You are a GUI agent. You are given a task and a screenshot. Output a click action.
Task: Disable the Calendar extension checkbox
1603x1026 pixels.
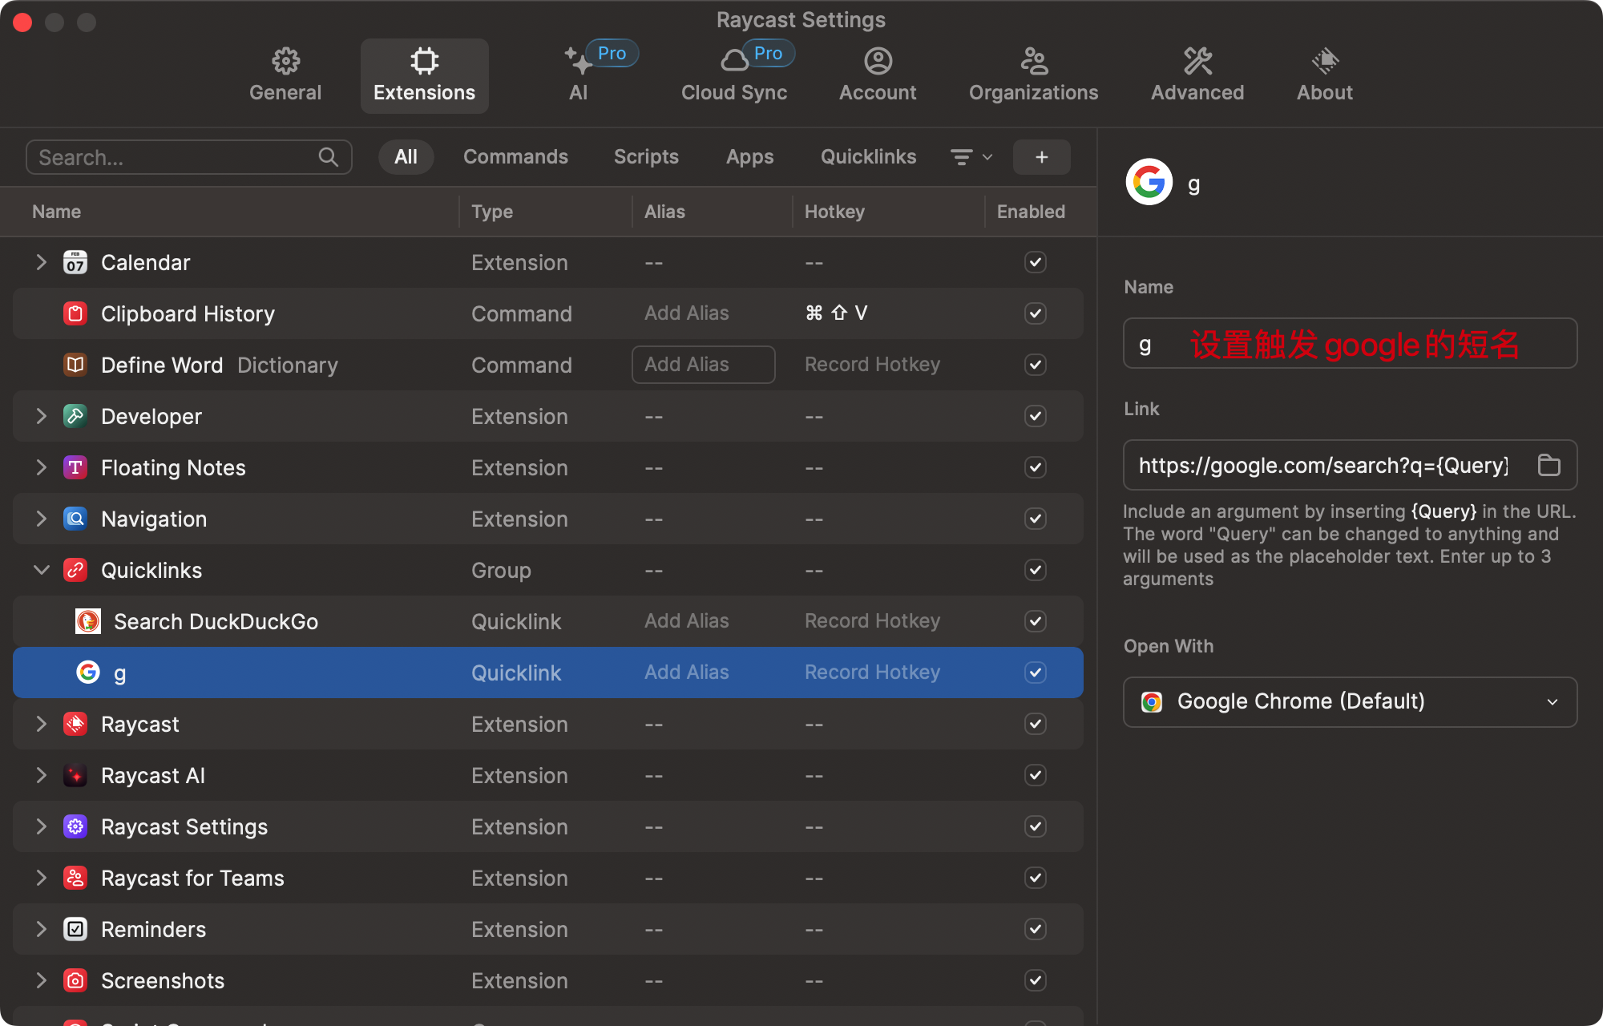tap(1035, 262)
